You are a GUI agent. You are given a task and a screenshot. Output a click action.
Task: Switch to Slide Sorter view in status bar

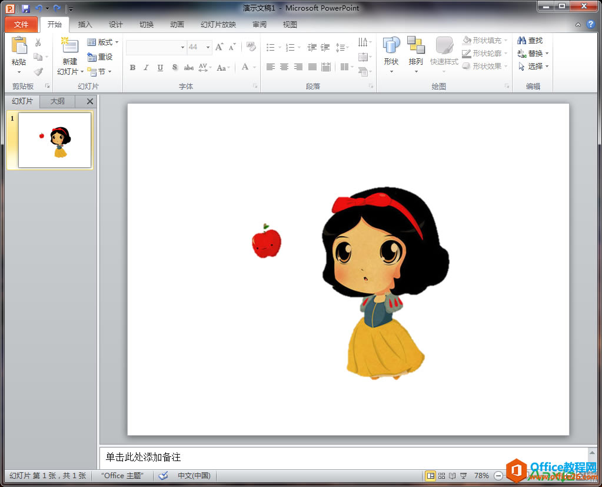[x=441, y=476]
